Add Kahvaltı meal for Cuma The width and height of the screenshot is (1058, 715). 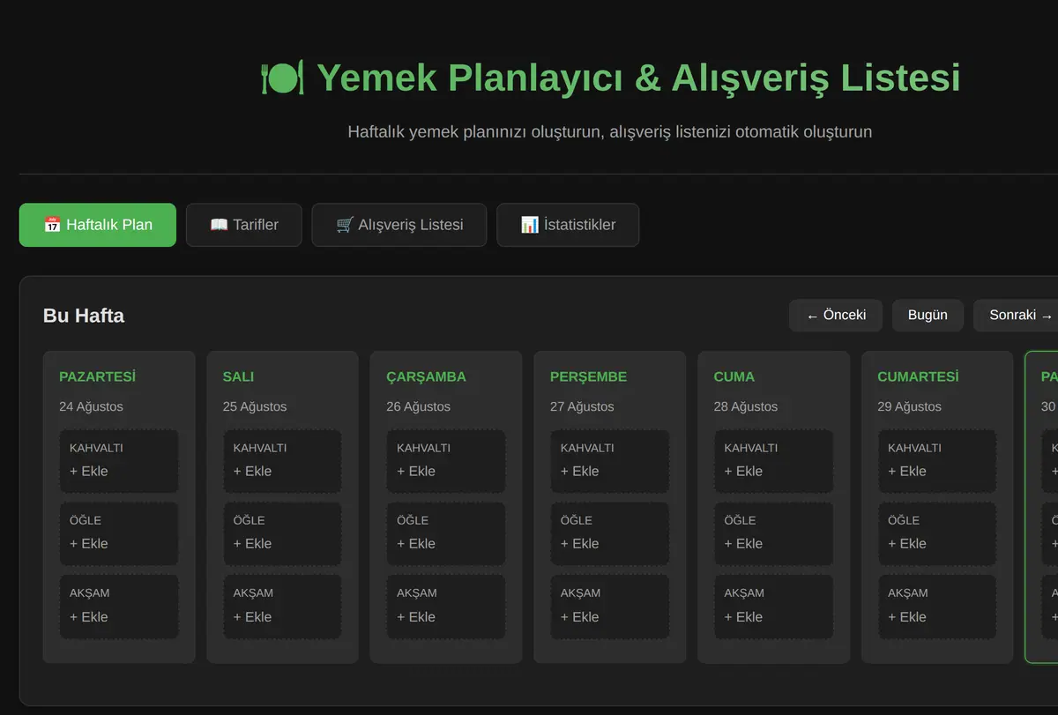773,461
